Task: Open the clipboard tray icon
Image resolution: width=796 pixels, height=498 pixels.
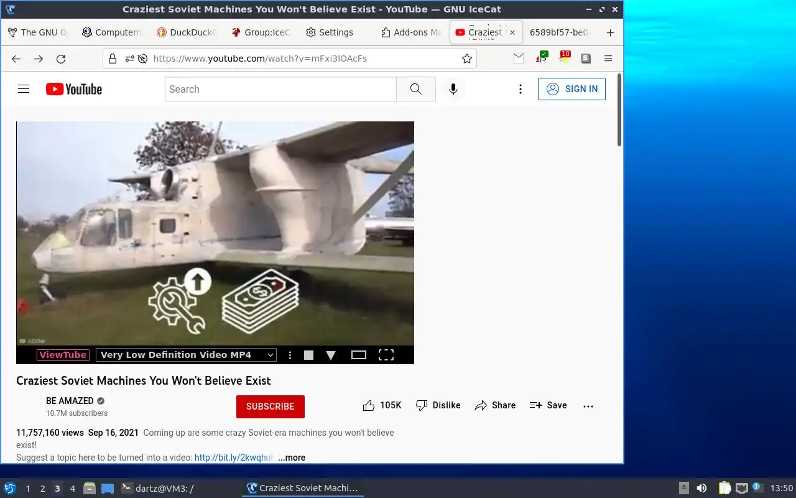Action: 724,488
